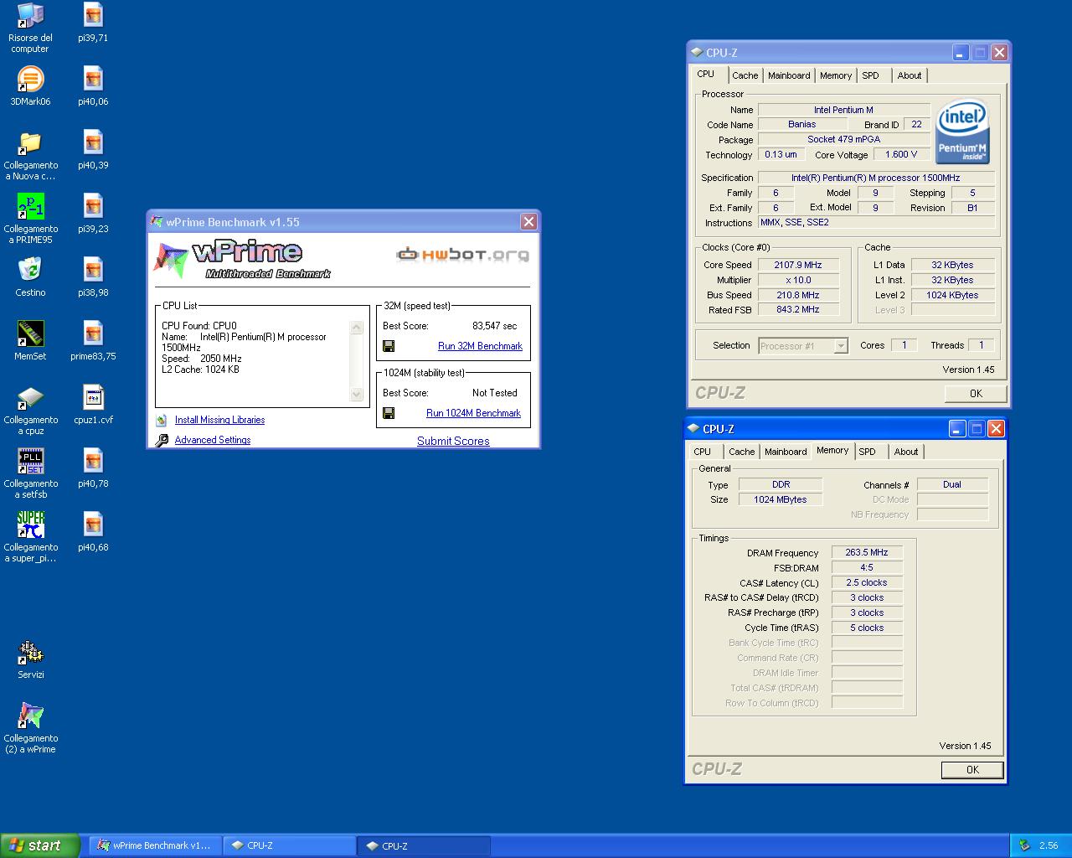Open Collegamento a Nuova c... folder shortcut
Screen dimensions: 1072x858
coord(30,142)
